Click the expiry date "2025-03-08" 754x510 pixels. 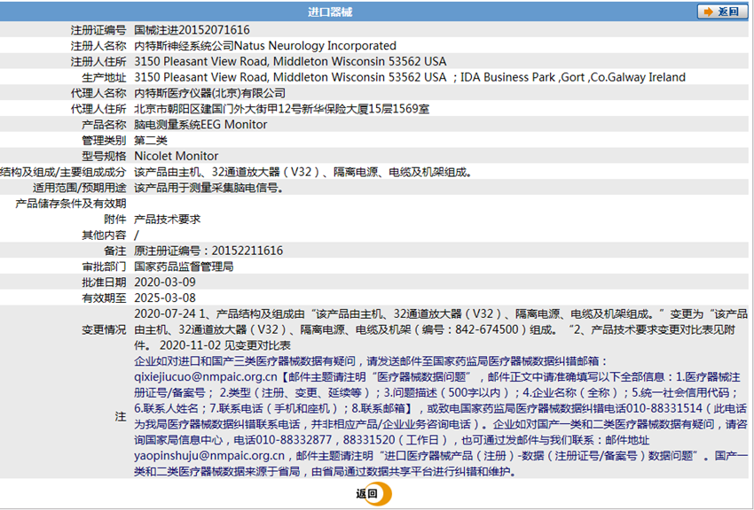(165, 297)
